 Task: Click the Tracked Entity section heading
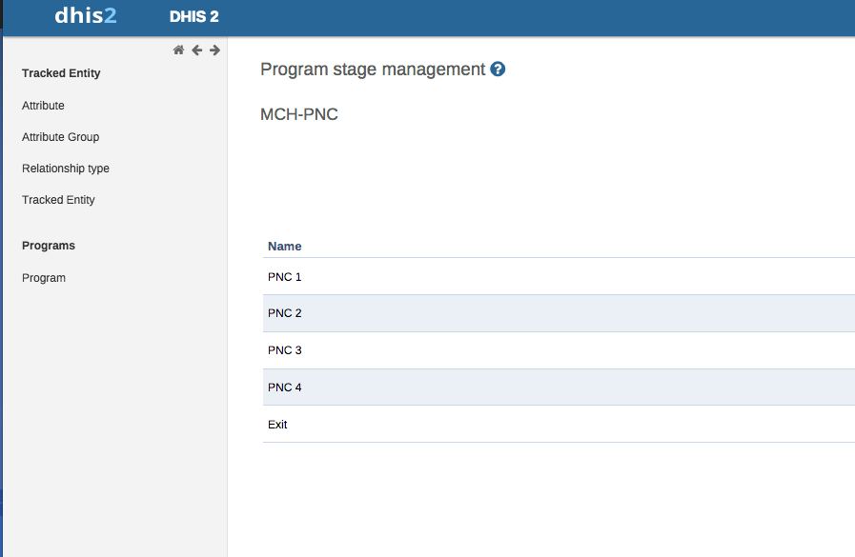point(61,73)
